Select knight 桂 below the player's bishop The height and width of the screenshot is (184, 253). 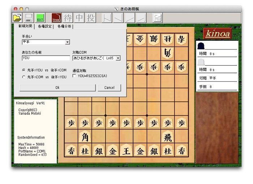coord(85,150)
